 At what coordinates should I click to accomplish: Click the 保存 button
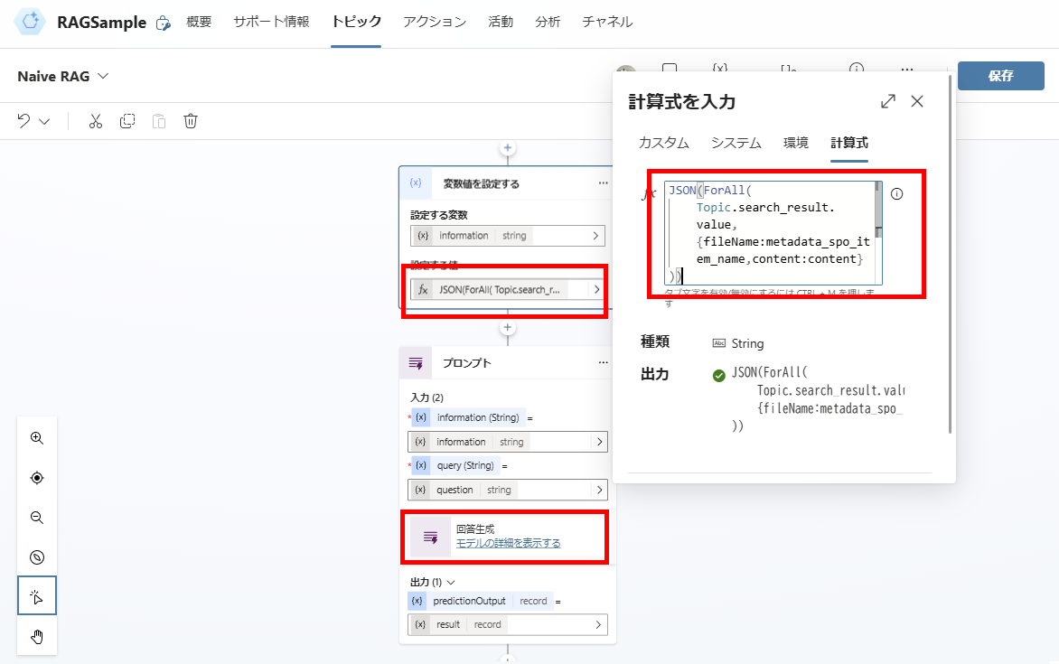(x=1000, y=76)
